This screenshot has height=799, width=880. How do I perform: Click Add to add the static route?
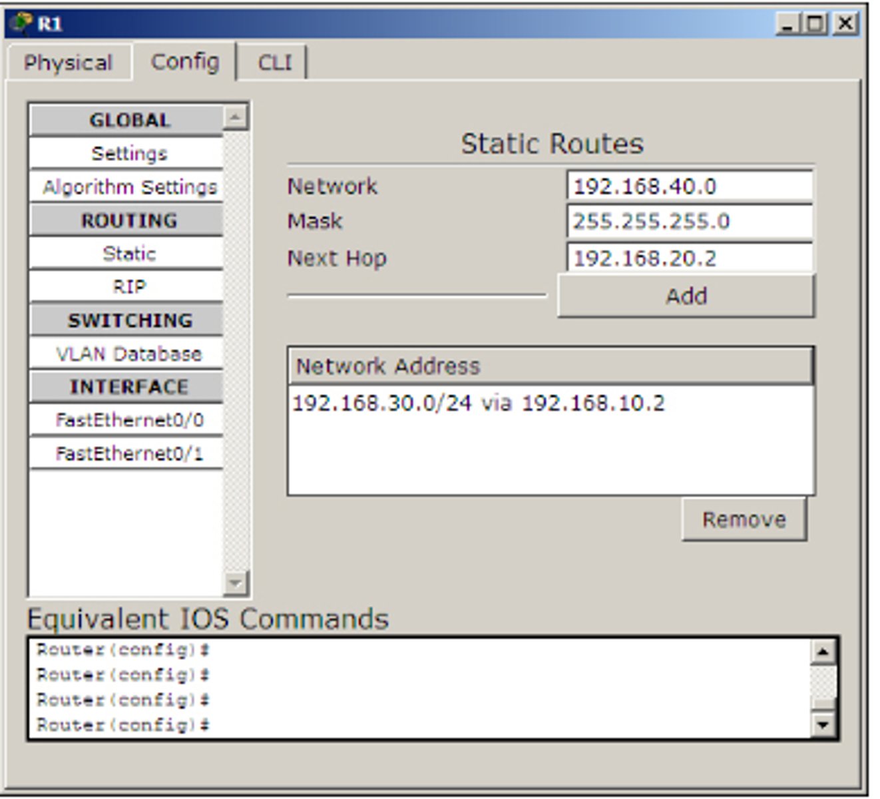click(x=686, y=296)
